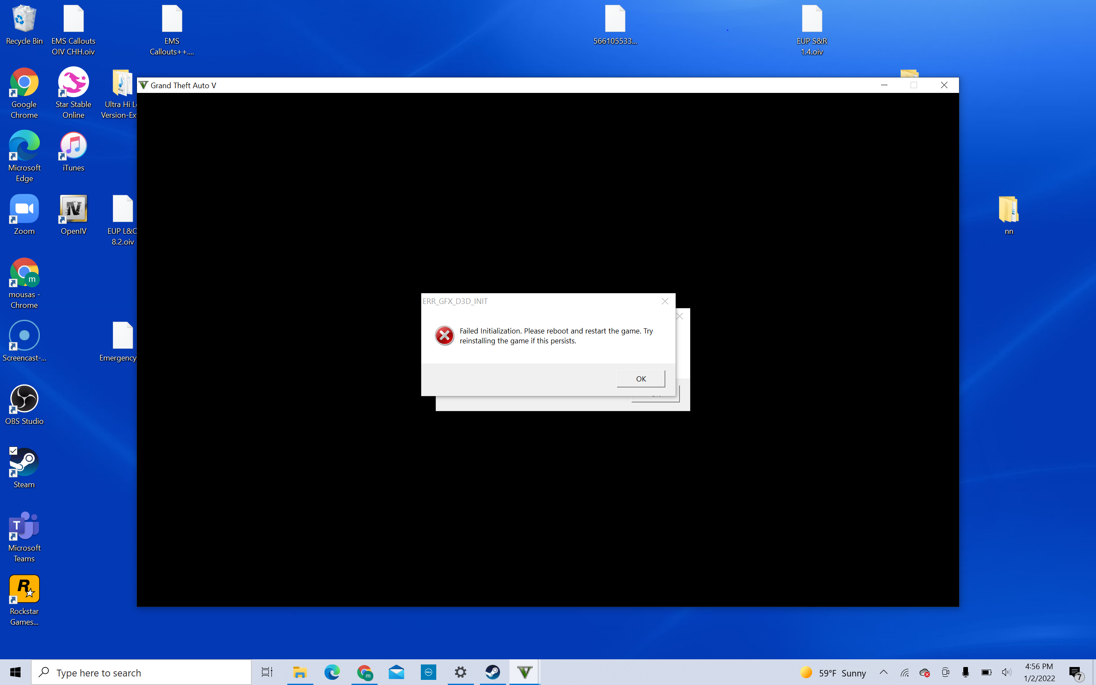Open the Zoom desktop shortcut
The image size is (1096, 685).
(x=24, y=209)
